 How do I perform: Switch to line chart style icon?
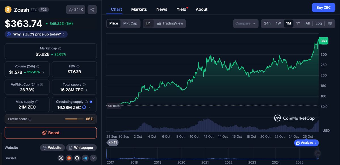point(148,23)
